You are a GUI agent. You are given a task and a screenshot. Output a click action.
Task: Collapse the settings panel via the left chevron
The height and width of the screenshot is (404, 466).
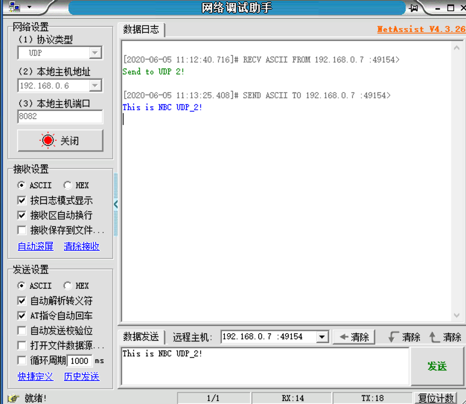[116, 204]
